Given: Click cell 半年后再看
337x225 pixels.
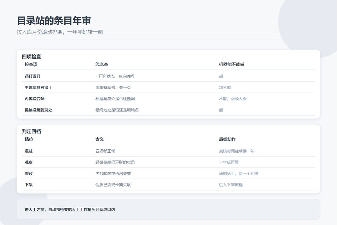Looking at the screenshot, I should click(229, 162).
